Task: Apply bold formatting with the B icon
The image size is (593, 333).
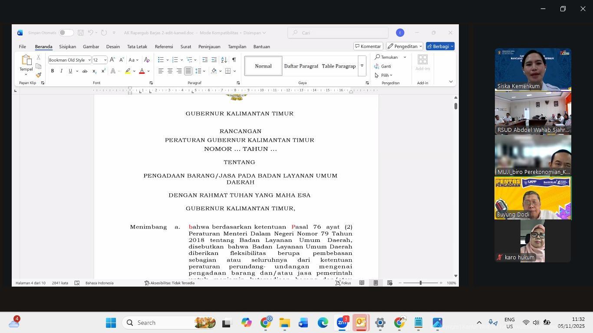Action: point(53,71)
